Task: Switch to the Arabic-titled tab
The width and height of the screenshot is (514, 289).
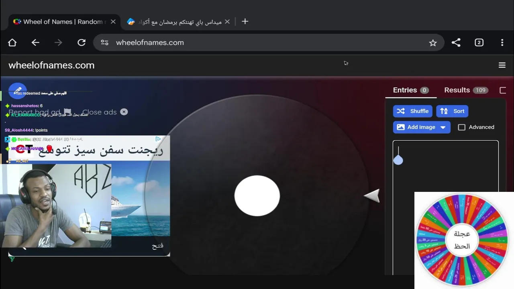Action: [x=179, y=22]
